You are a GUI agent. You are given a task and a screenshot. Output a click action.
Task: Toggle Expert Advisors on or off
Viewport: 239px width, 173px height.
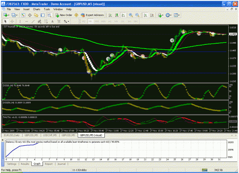coord(93,15)
